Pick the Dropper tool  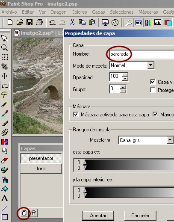[x=5, y=114]
